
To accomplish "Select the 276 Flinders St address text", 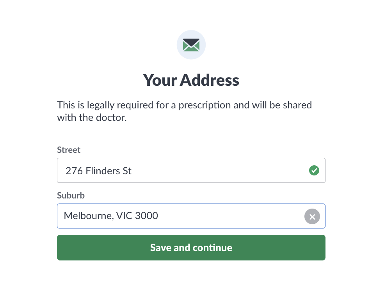I will 98,171.
